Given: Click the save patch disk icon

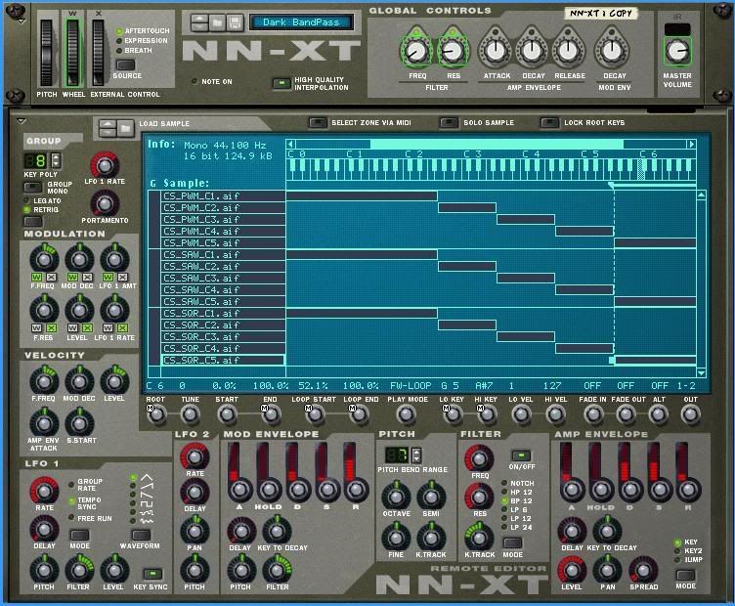Looking at the screenshot, I should [x=235, y=22].
